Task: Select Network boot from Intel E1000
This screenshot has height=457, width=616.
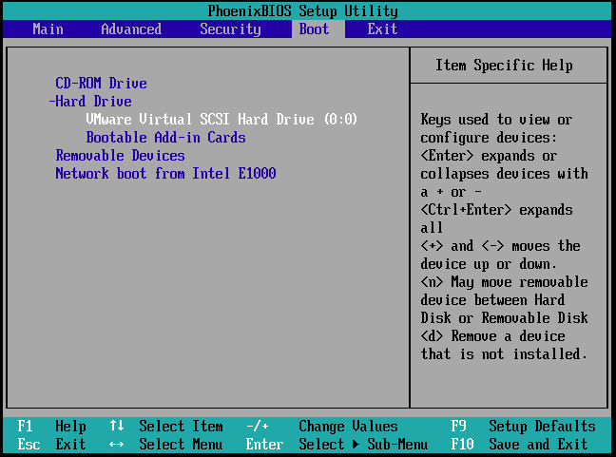Action: [165, 174]
